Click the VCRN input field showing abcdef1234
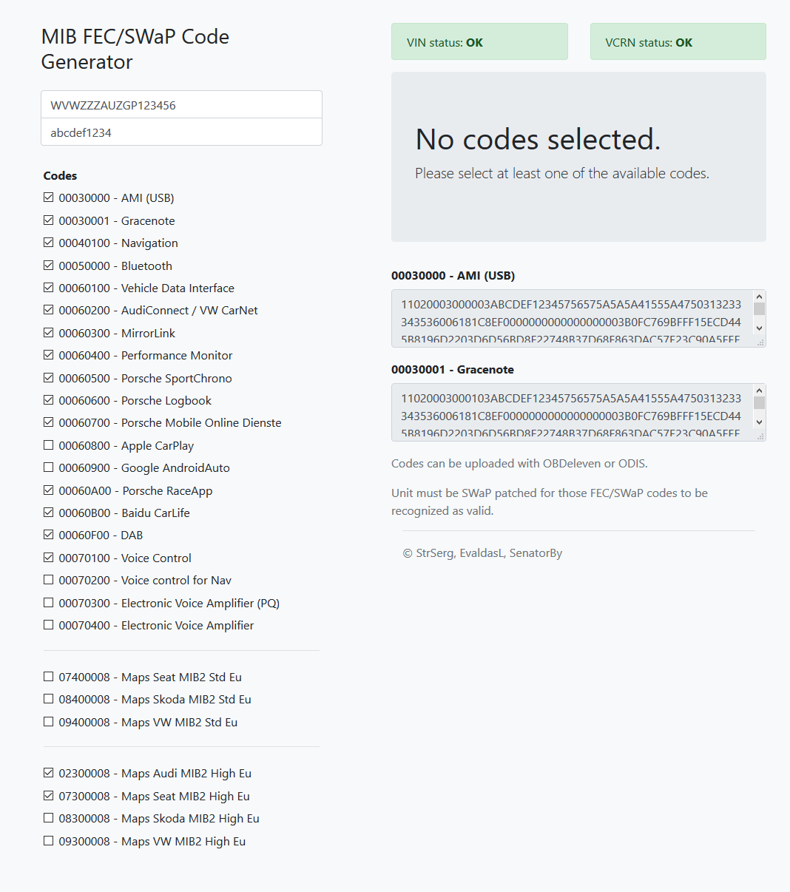This screenshot has height=892, width=790. (181, 132)
